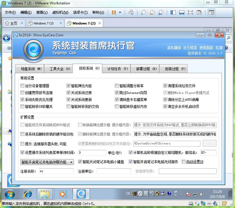Open the 文件(F) menu in VMware
The height and width of the screenshot is (208, 235).
coord(10,13)
